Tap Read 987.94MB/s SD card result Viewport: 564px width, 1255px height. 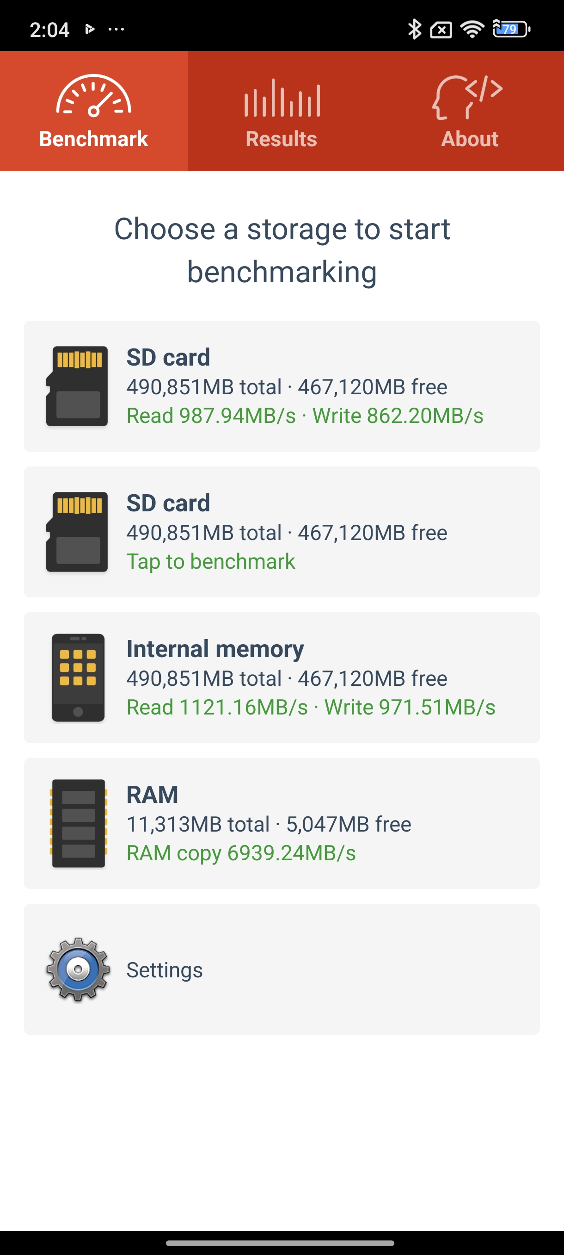[x=211, y=416]
